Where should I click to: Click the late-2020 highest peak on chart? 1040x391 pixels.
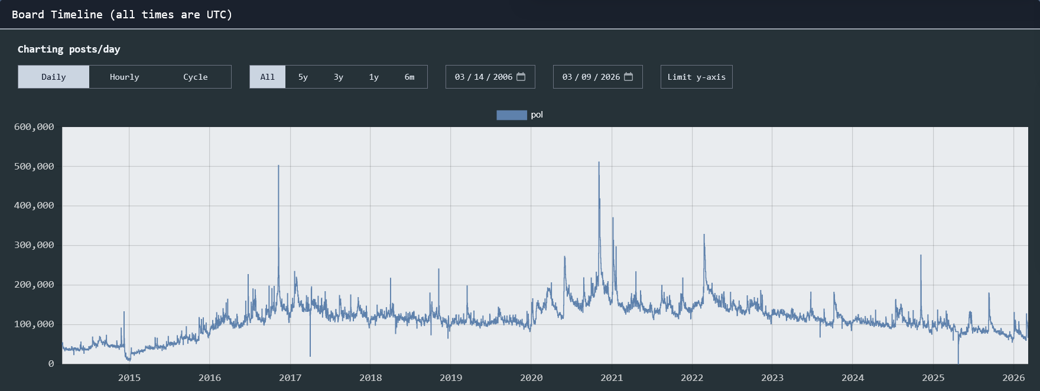[x=599, y=162]
